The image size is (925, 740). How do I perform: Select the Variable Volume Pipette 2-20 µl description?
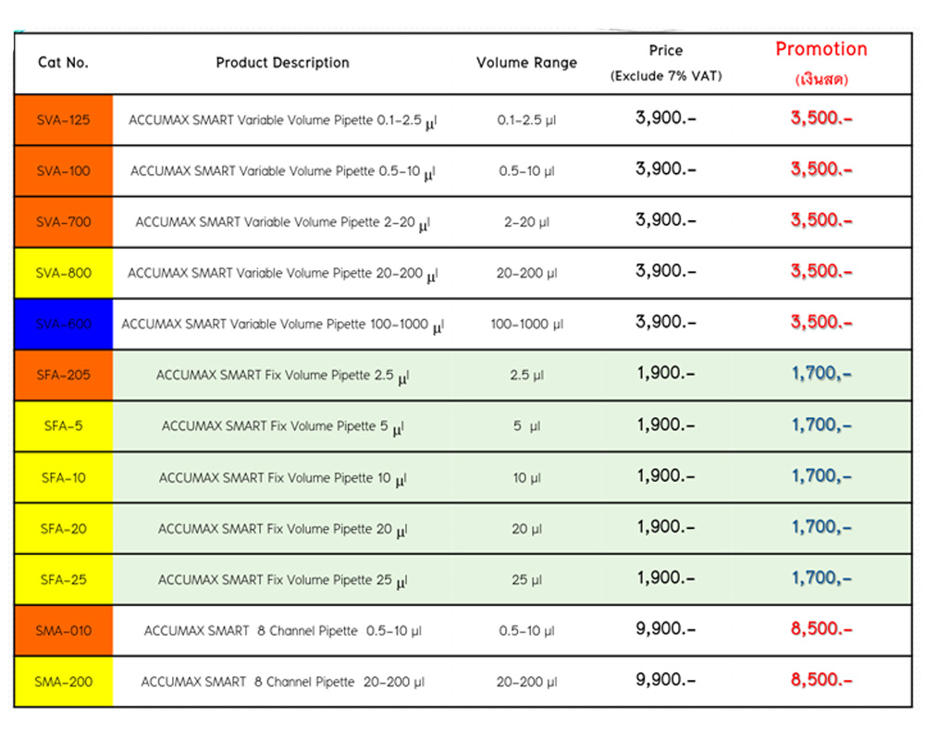tap(282, 223)
